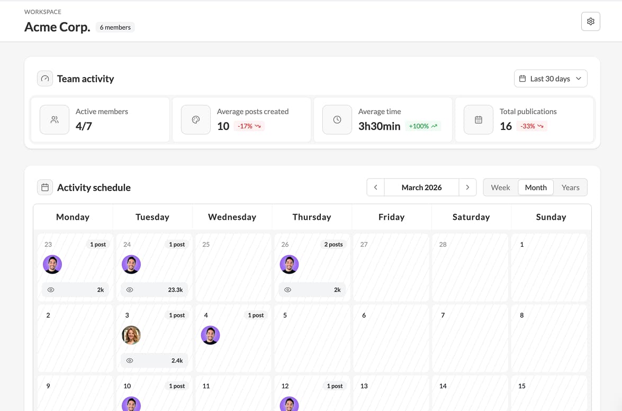The image size is (622, 411).
Task: Click the downward trend arrow beside -17%
Action: (258, 126)
